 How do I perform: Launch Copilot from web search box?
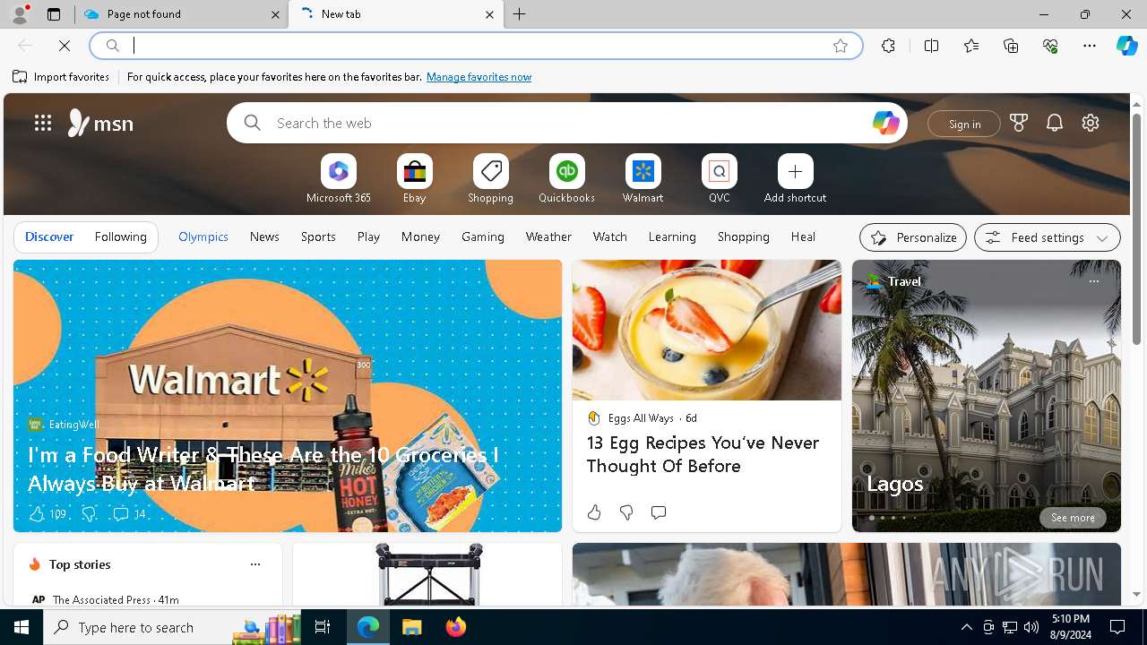pos(885,123)
